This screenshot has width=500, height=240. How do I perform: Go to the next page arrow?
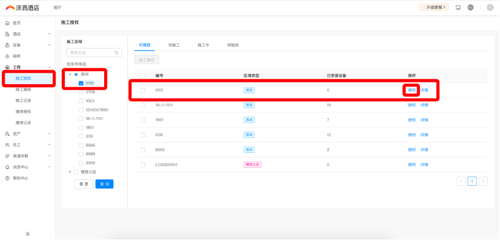click(483, 181)
